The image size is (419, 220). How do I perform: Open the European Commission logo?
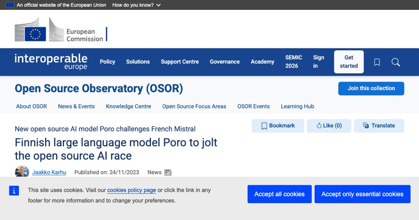click(61, 30)
